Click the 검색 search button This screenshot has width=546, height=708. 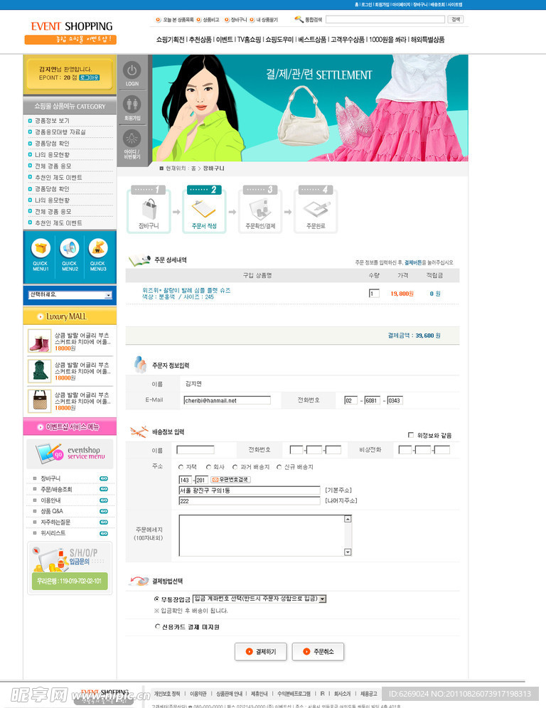tap(455, 19)
